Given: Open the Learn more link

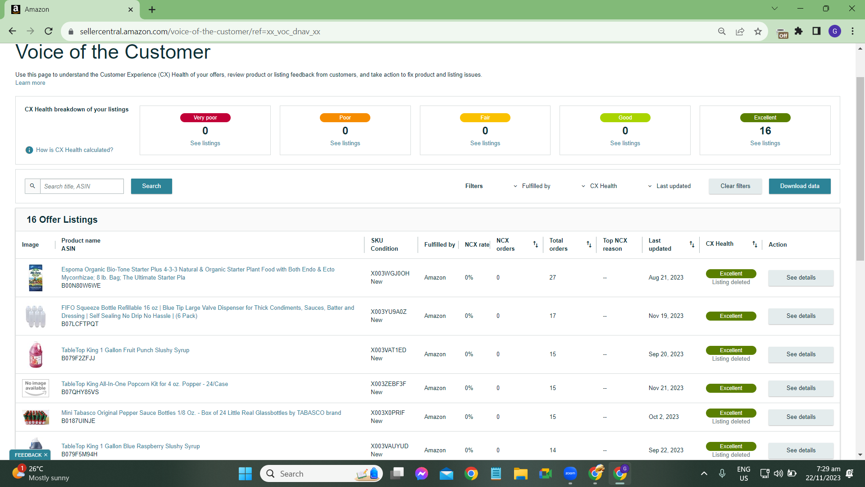Looking at the screenshot, I should pyautogui.click(x=30, y=83).
